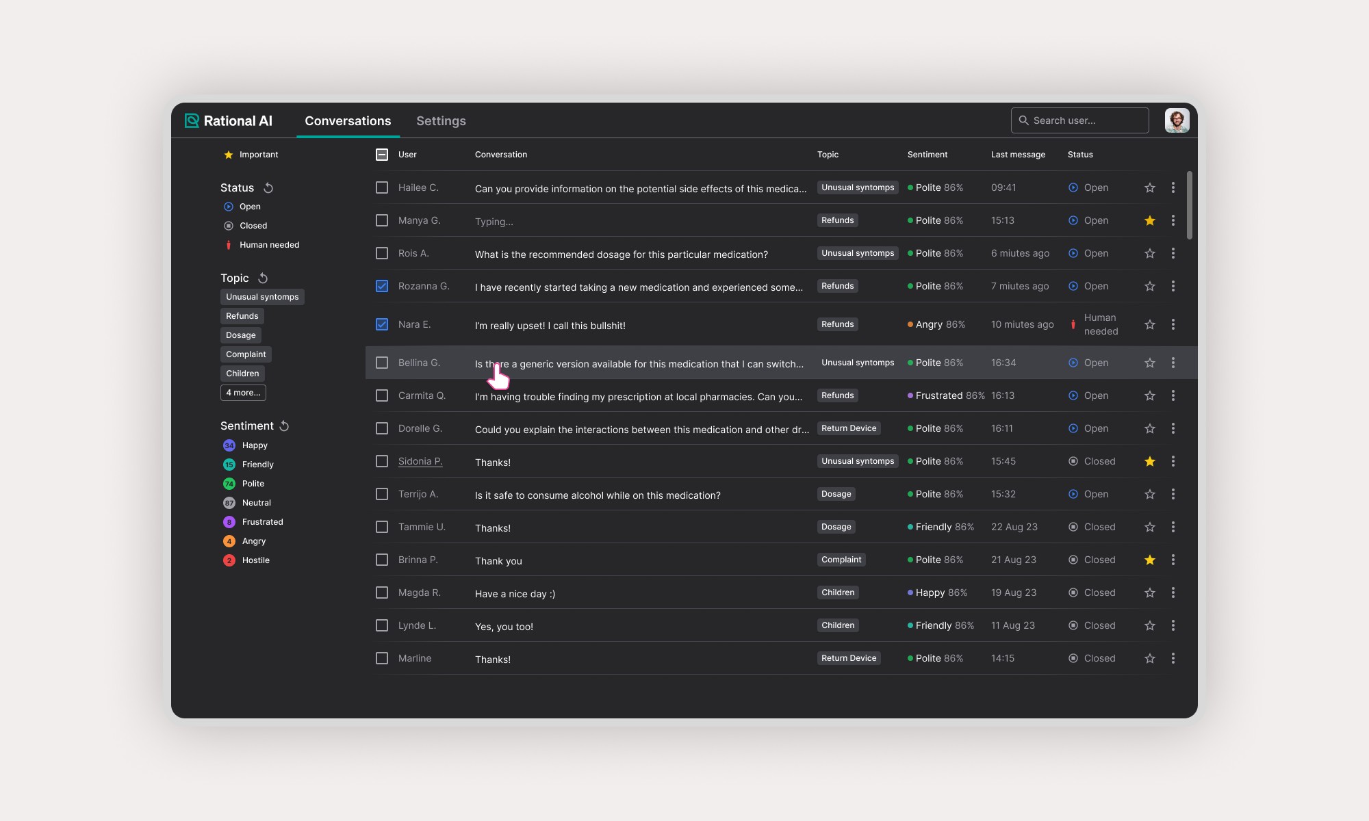Open more options for Bellina G. row
The height and width of the screenshot is (821, 1369).
[x=1173, y=363]
